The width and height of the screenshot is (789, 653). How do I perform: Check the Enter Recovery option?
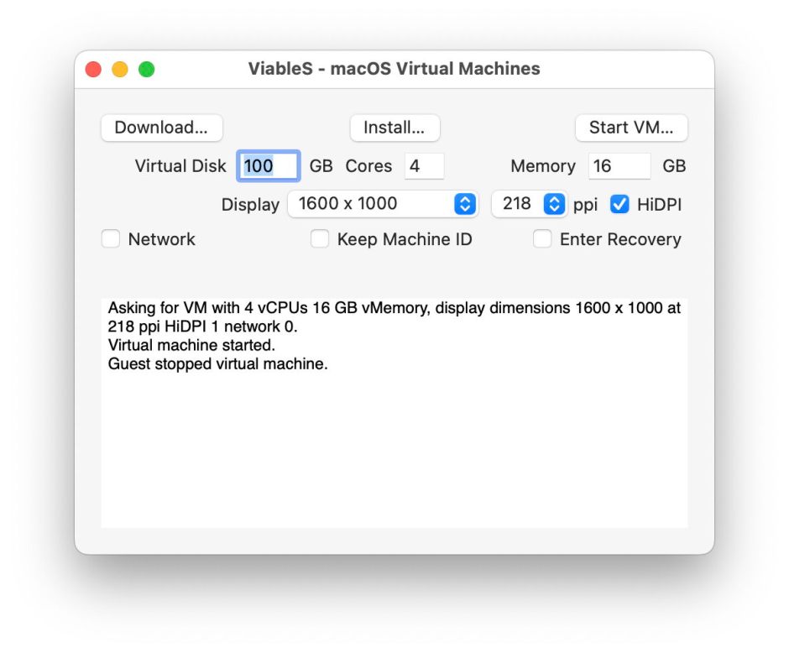543,239
